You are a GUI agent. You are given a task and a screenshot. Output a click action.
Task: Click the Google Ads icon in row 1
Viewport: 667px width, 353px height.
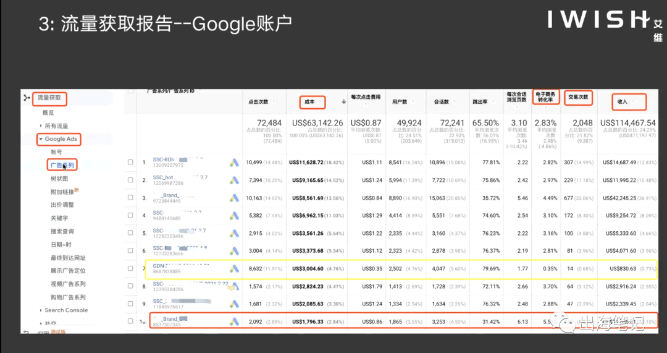pyautogui.click(x=235, y=163)
